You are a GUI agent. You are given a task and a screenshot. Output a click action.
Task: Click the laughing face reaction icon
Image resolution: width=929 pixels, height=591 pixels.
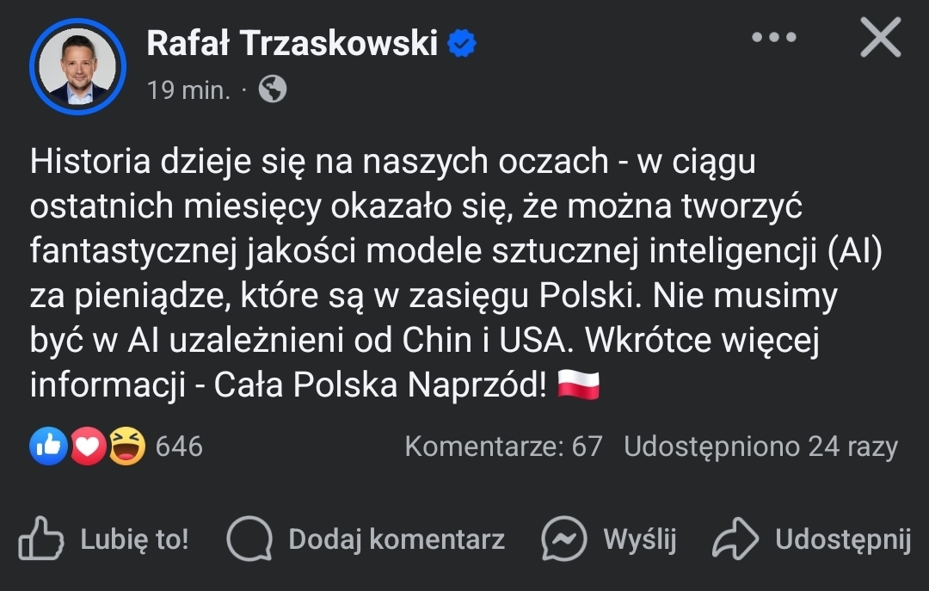click(x=126, y=446)
